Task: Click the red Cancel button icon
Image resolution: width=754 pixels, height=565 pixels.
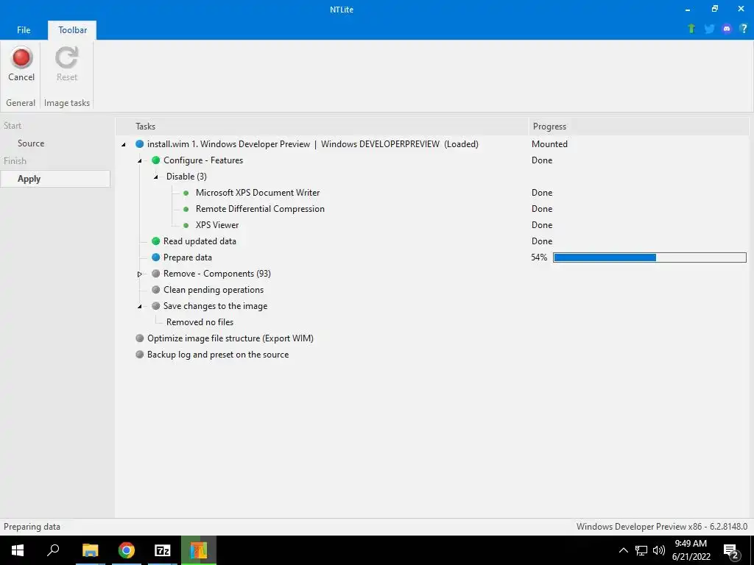Action: coord(21,57)
